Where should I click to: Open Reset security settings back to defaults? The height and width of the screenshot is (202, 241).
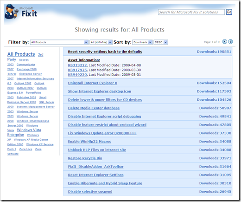105,52
